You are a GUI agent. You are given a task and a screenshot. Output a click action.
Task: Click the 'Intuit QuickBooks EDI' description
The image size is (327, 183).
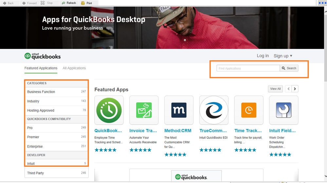pyautogui.click(x=213, y=138)
